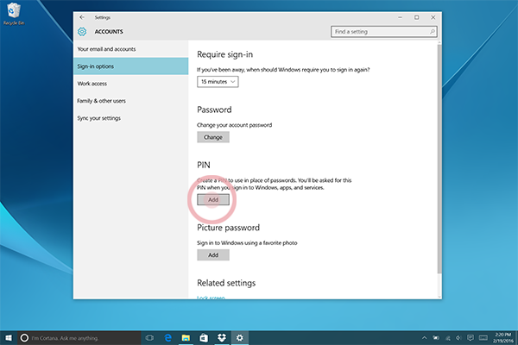The height and width of the screenshot is (345, 518).
Task: Select Sign-in options in sidebar
Action: 131,66
